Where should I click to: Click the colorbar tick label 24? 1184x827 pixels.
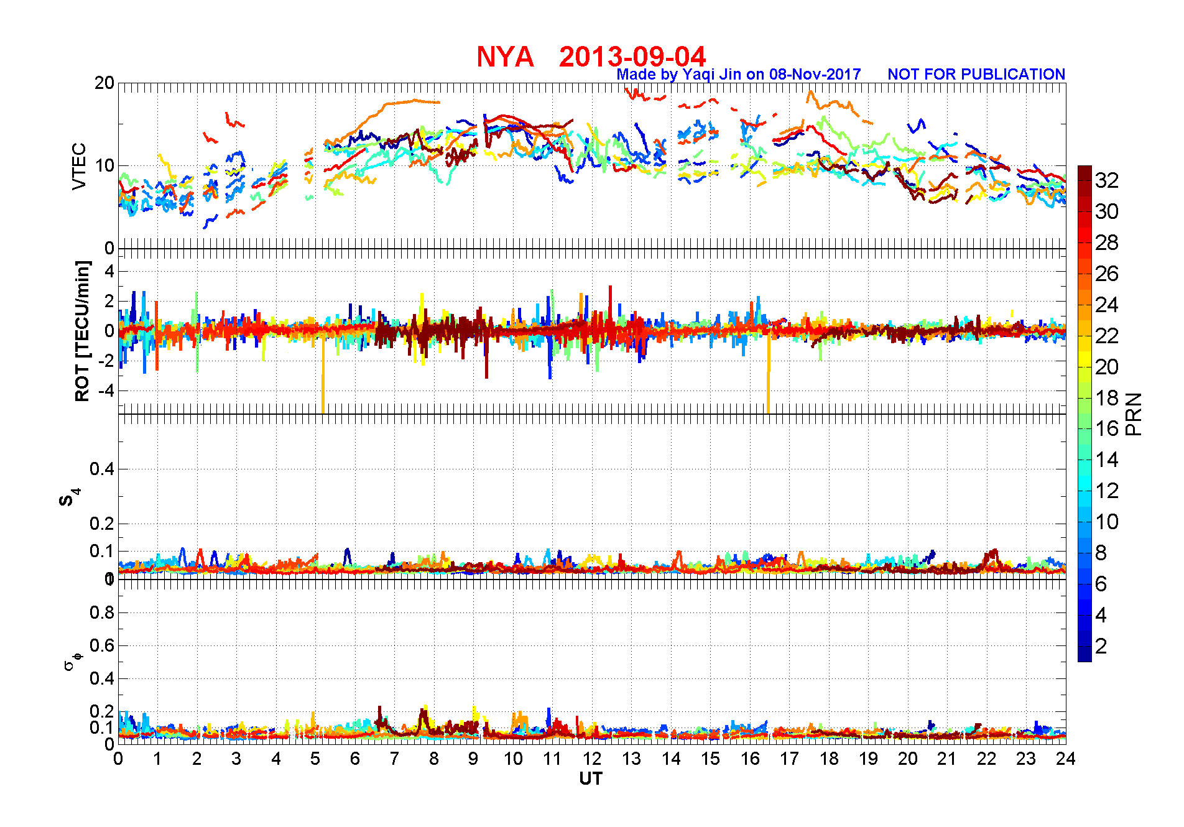tap(1107, 305)
